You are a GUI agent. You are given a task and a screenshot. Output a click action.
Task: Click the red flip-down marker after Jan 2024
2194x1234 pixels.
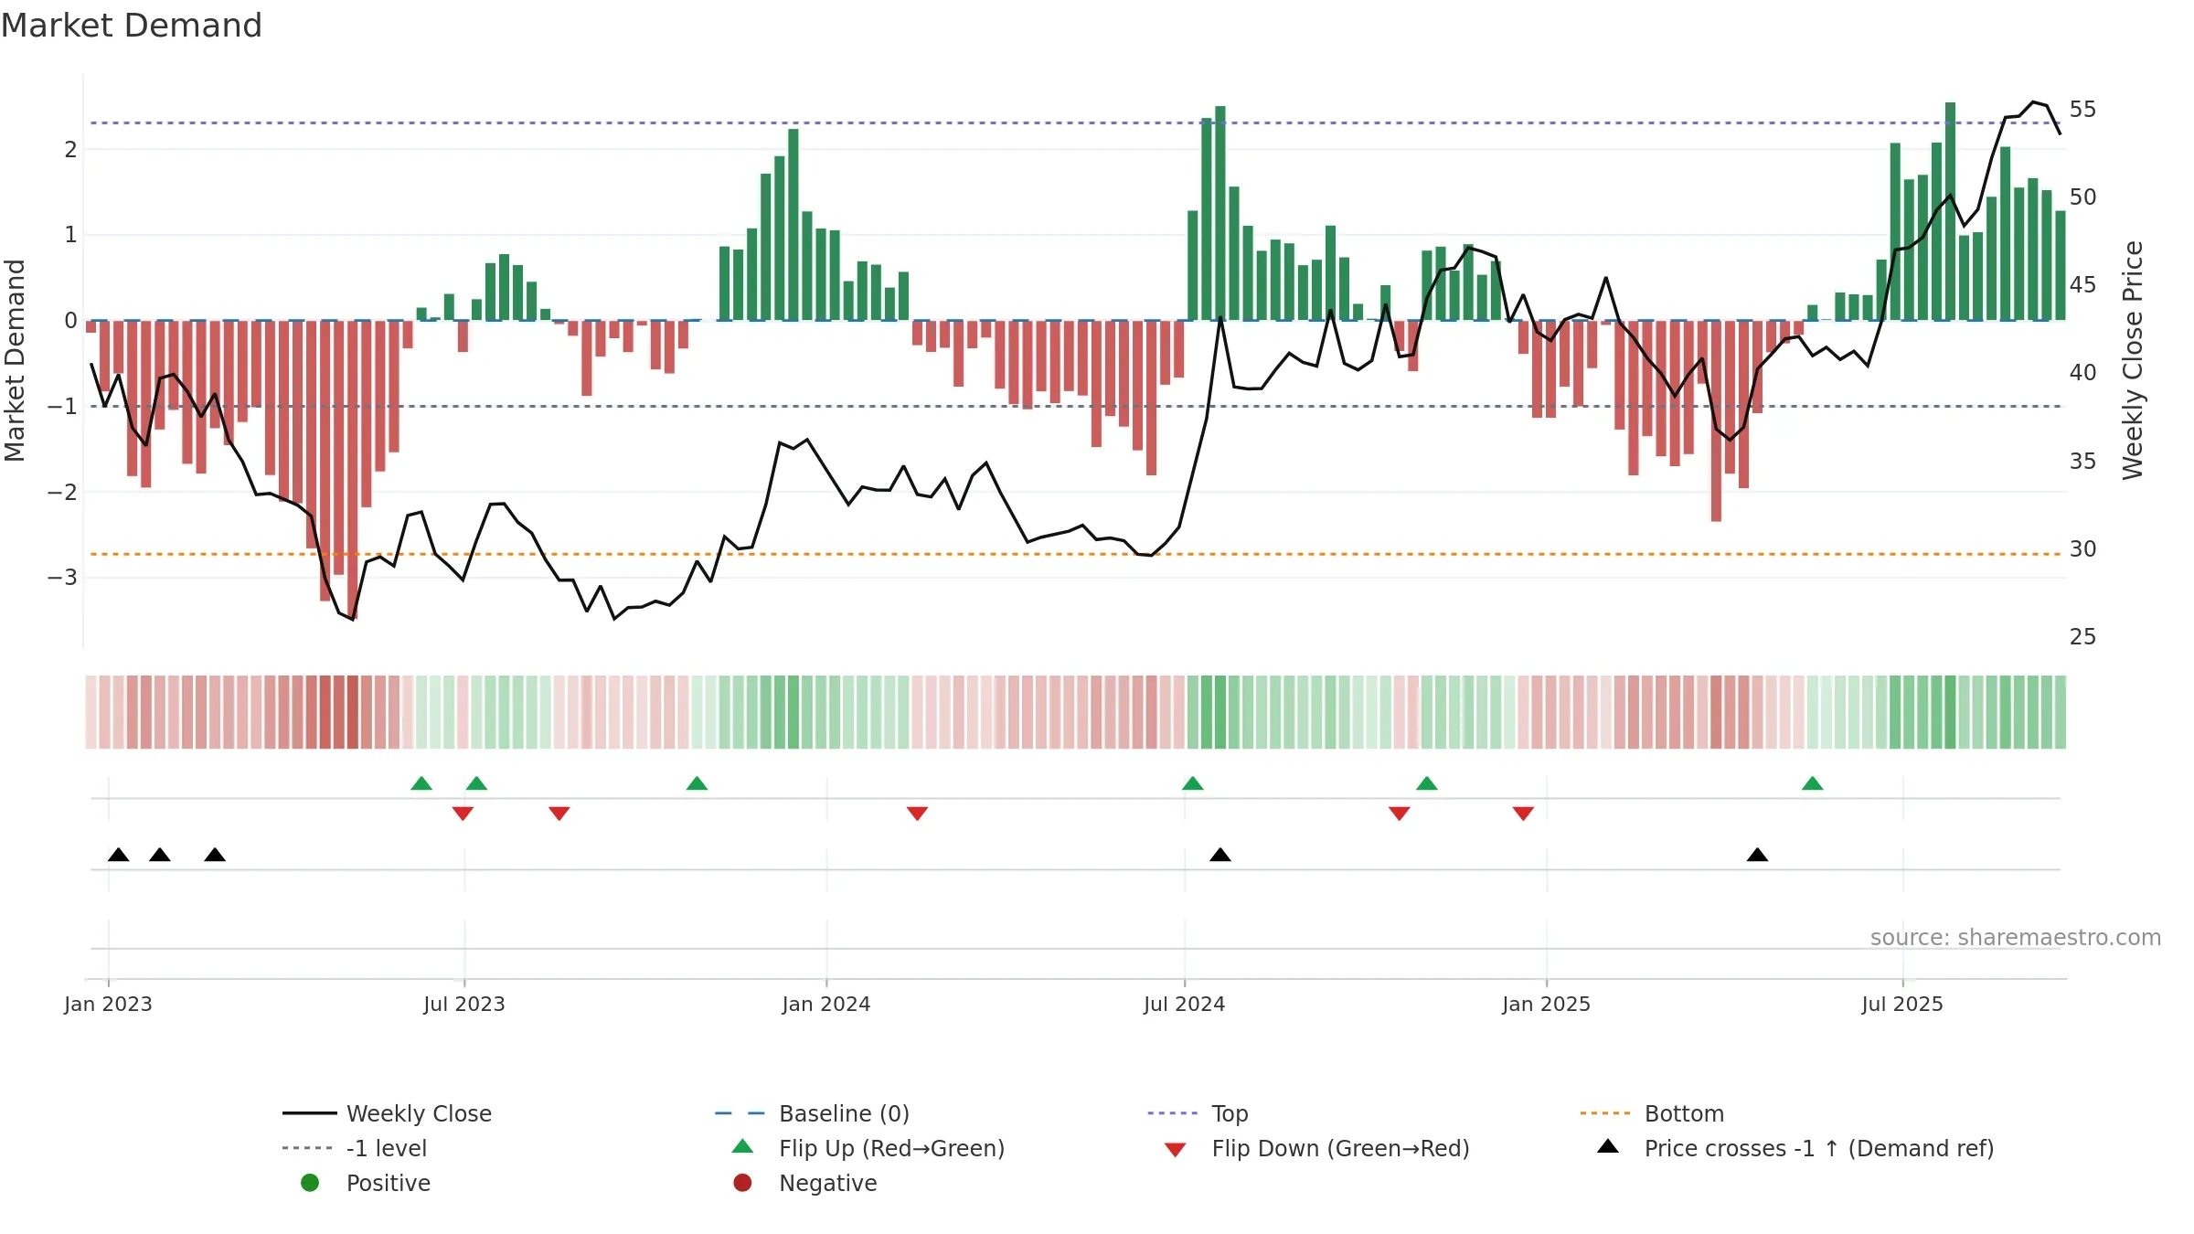918,814
